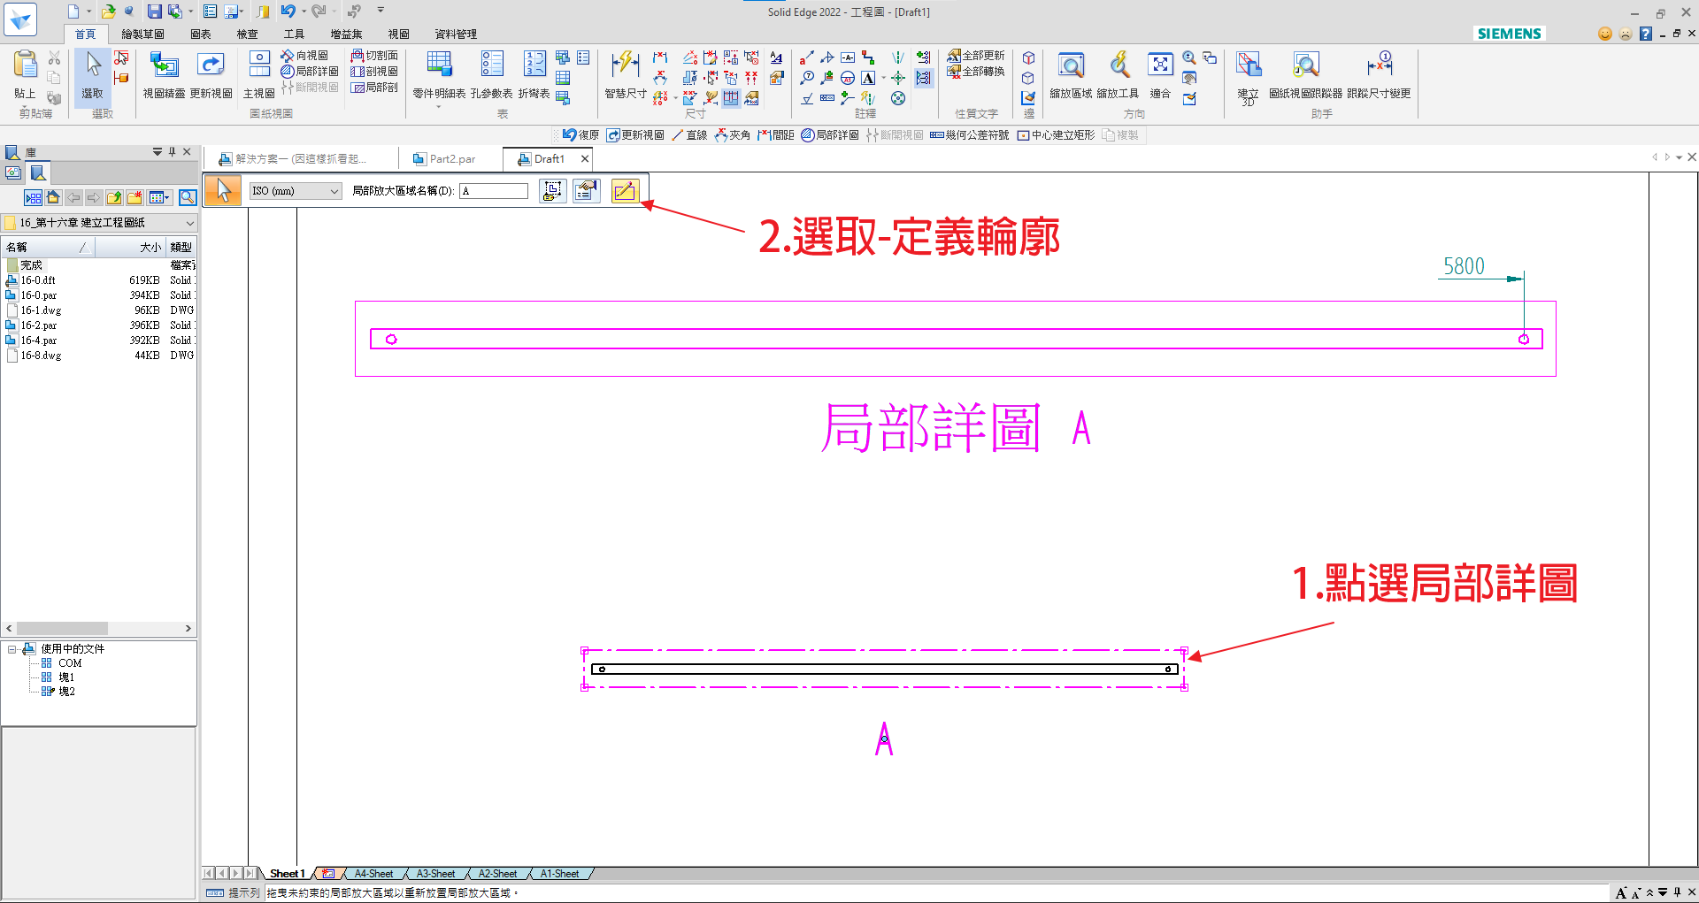Open the 資料管理 ribbon tab
The image size is (1699, 903).
tap(456, 34)
